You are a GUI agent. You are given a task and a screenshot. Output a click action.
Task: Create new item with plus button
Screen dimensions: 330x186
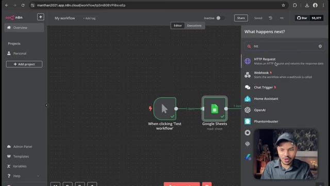(40, 17)
